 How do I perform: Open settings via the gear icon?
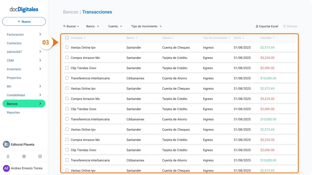[24, 156]
